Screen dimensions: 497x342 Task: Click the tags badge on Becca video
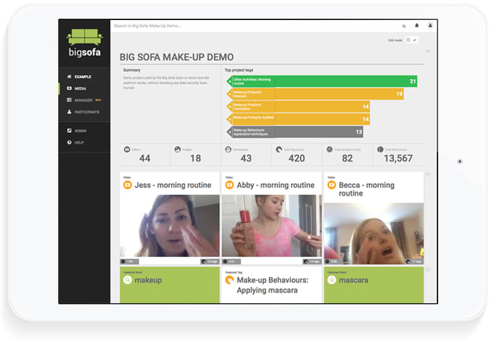pos(414,262)
